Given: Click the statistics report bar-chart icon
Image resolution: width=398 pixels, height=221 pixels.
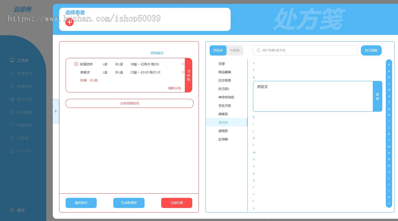Looking at the screenshot, I should coord(12,99).
